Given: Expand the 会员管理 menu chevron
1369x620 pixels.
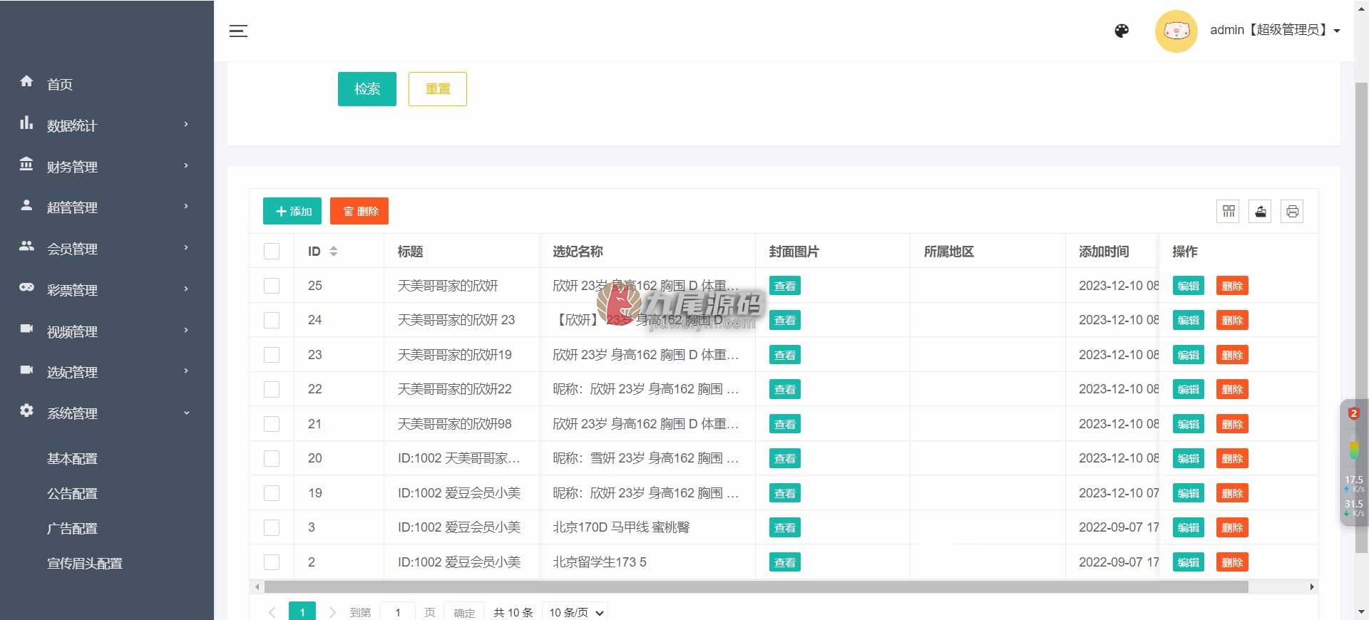Looking at the screenshot, I should pyautogui.click(x=186, y=248).
